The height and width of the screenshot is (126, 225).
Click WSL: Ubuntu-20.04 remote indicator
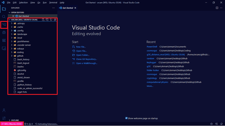[12, 124]
